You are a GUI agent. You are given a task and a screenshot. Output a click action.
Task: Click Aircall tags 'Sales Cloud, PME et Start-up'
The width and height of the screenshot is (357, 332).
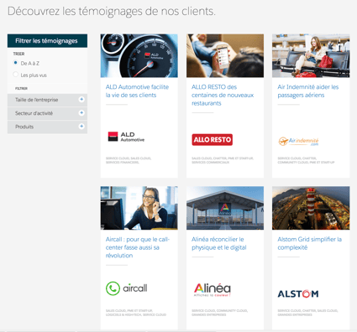(x=136, y=313)
